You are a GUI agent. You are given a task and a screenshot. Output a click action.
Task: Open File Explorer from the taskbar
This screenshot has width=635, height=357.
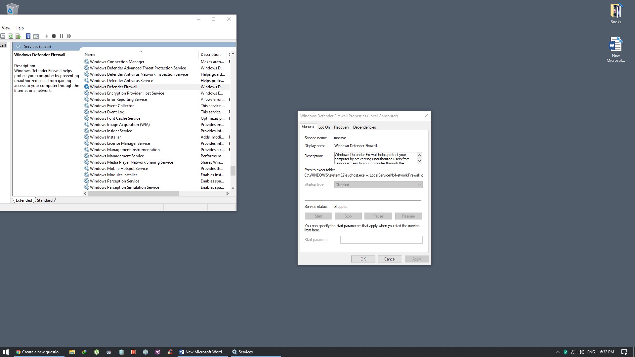pos(72,352)
